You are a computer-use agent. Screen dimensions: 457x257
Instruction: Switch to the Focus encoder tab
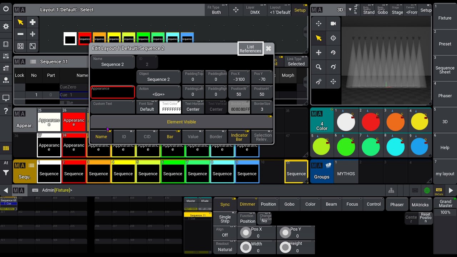[x=352, y=204]
